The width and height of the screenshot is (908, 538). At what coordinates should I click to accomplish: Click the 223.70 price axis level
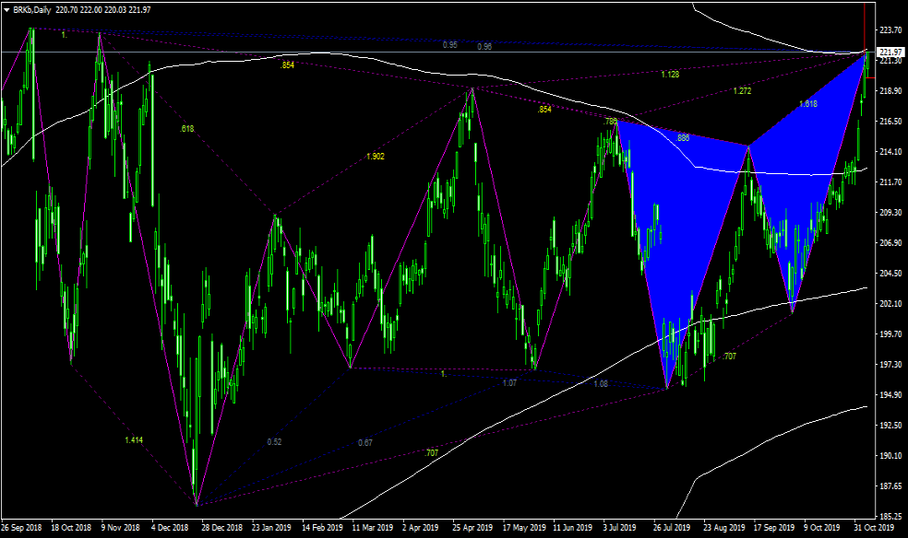tap(890, 30)
